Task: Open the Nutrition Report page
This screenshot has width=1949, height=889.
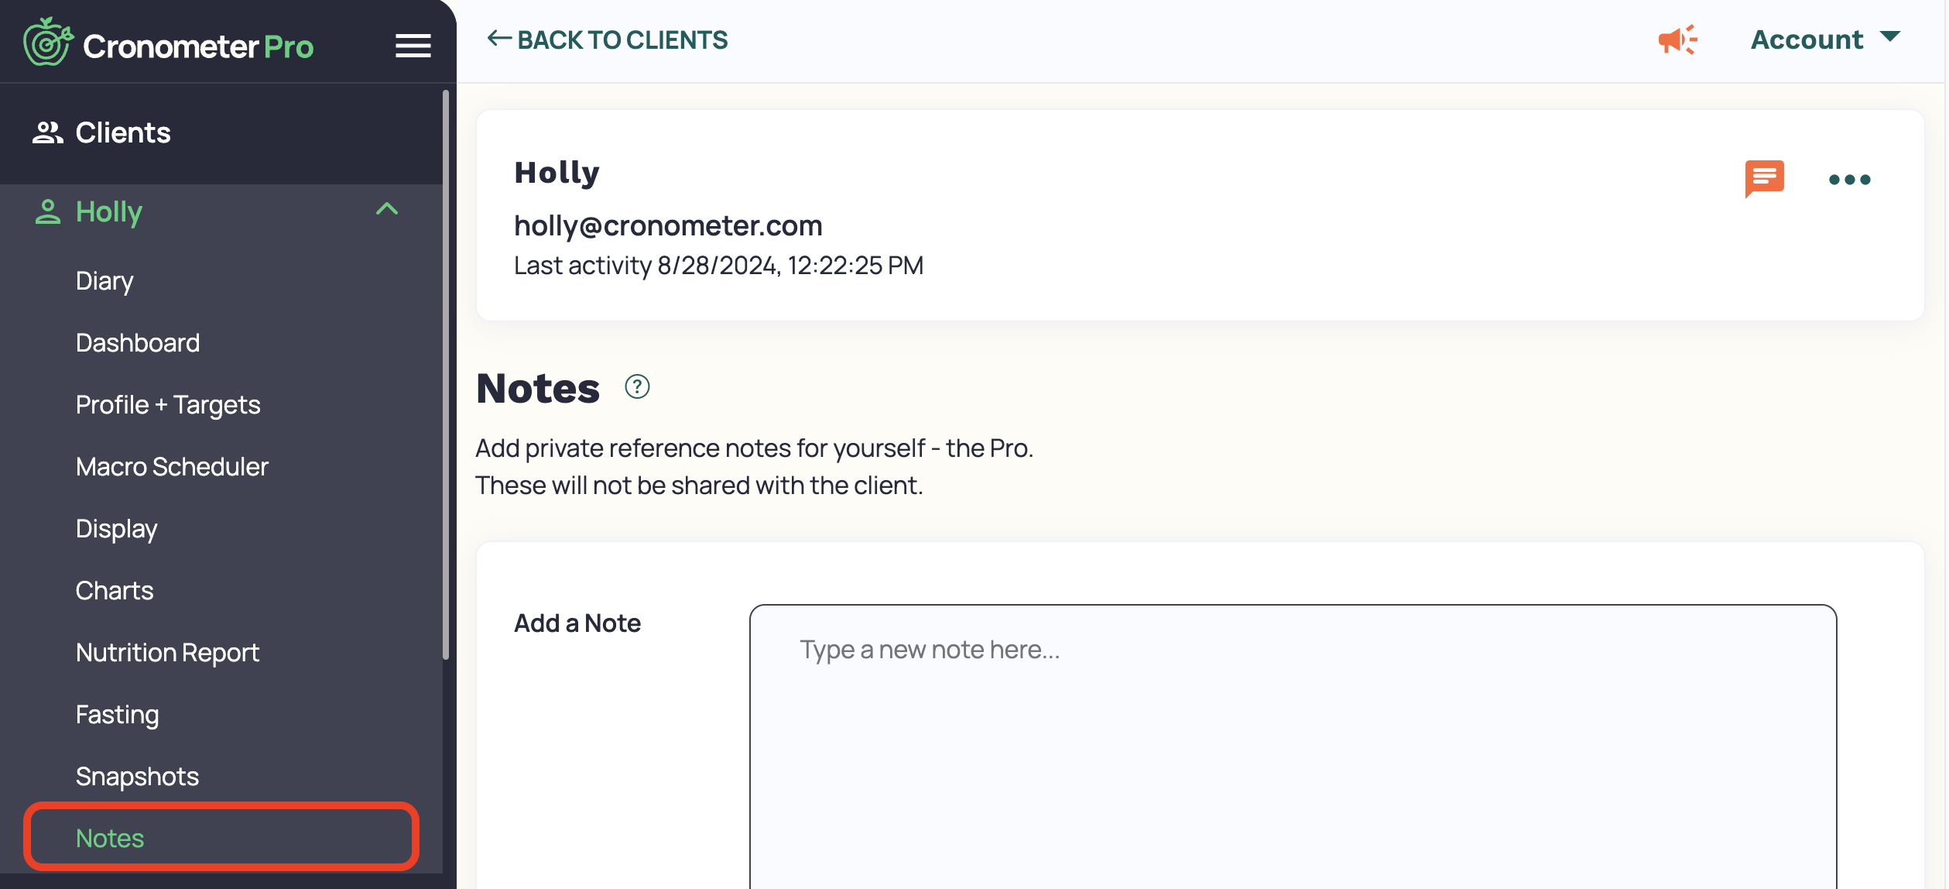Action: [x=167, y=652]
